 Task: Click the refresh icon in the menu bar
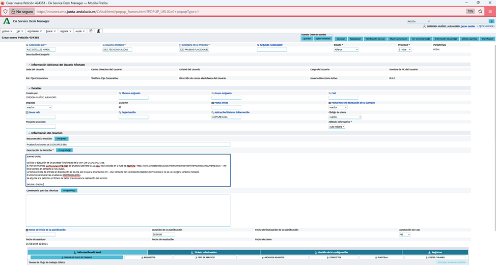point(91,31)
